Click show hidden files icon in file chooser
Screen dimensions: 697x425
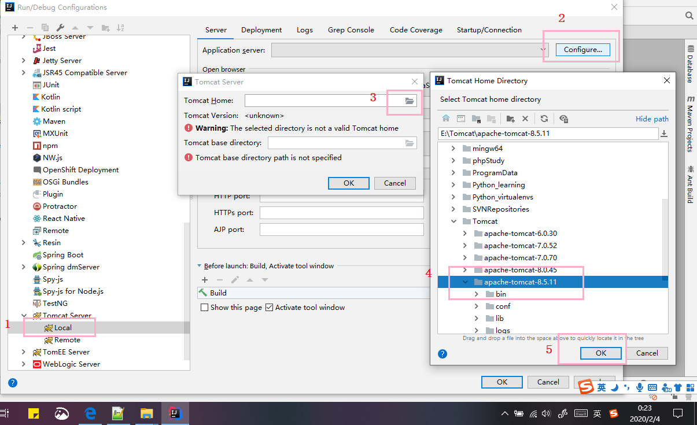(563, 119)
